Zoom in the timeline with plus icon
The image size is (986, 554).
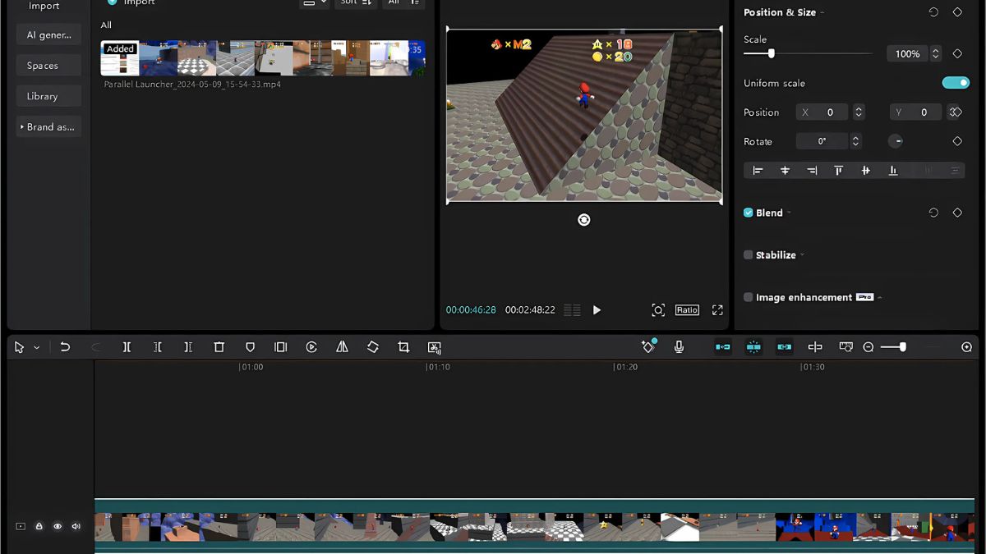(x=966, y=347)
